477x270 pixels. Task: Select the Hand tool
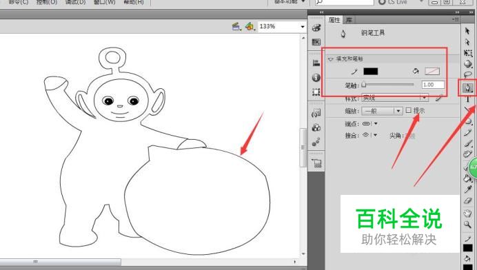[467, 213]
